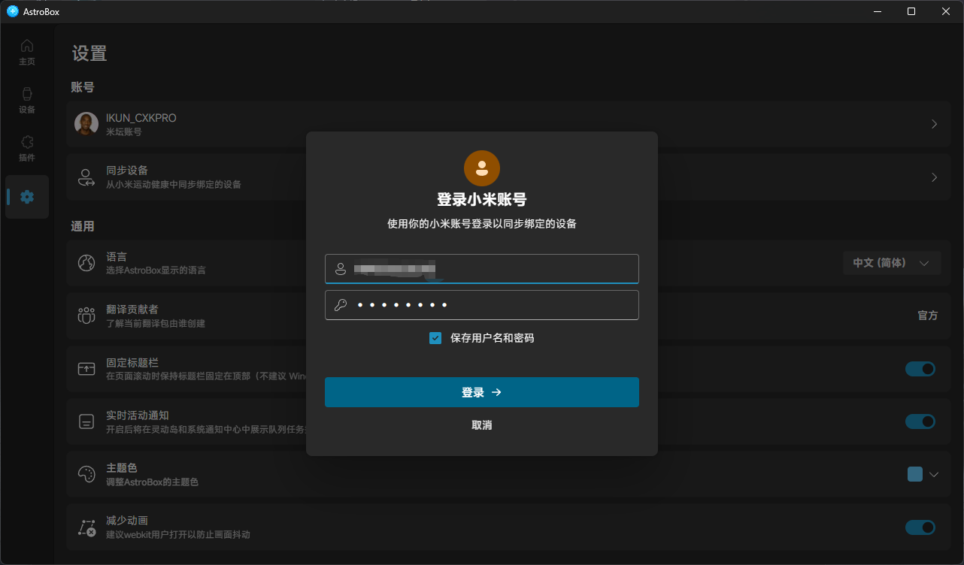Viewport: 964px width, 565px height.
Task: Open the 主题色 dropdown arrow
Action: (x=934, y=475)
